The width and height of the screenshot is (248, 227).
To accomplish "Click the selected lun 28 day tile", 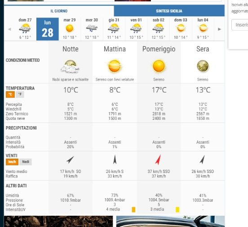I will [48, 29].
